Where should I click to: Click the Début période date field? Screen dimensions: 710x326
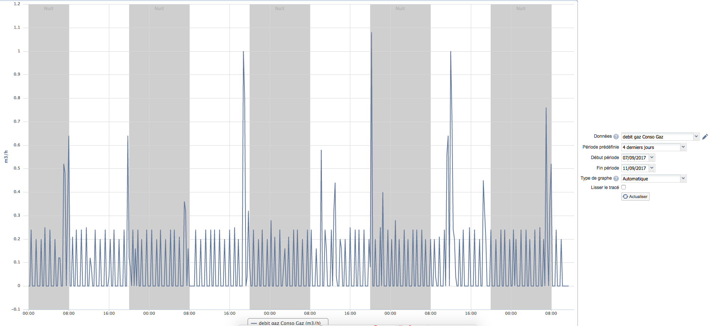(x=634, y=158)
